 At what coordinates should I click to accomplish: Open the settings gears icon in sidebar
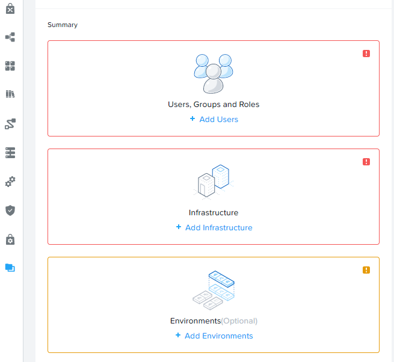click(x=10, y=182)
